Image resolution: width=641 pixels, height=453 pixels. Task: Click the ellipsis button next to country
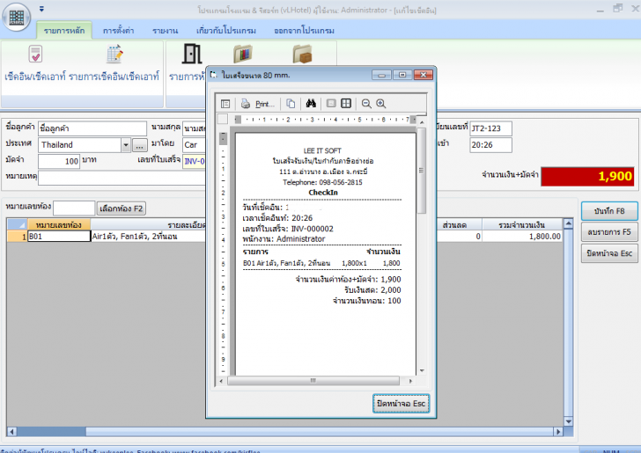point(140,145)
